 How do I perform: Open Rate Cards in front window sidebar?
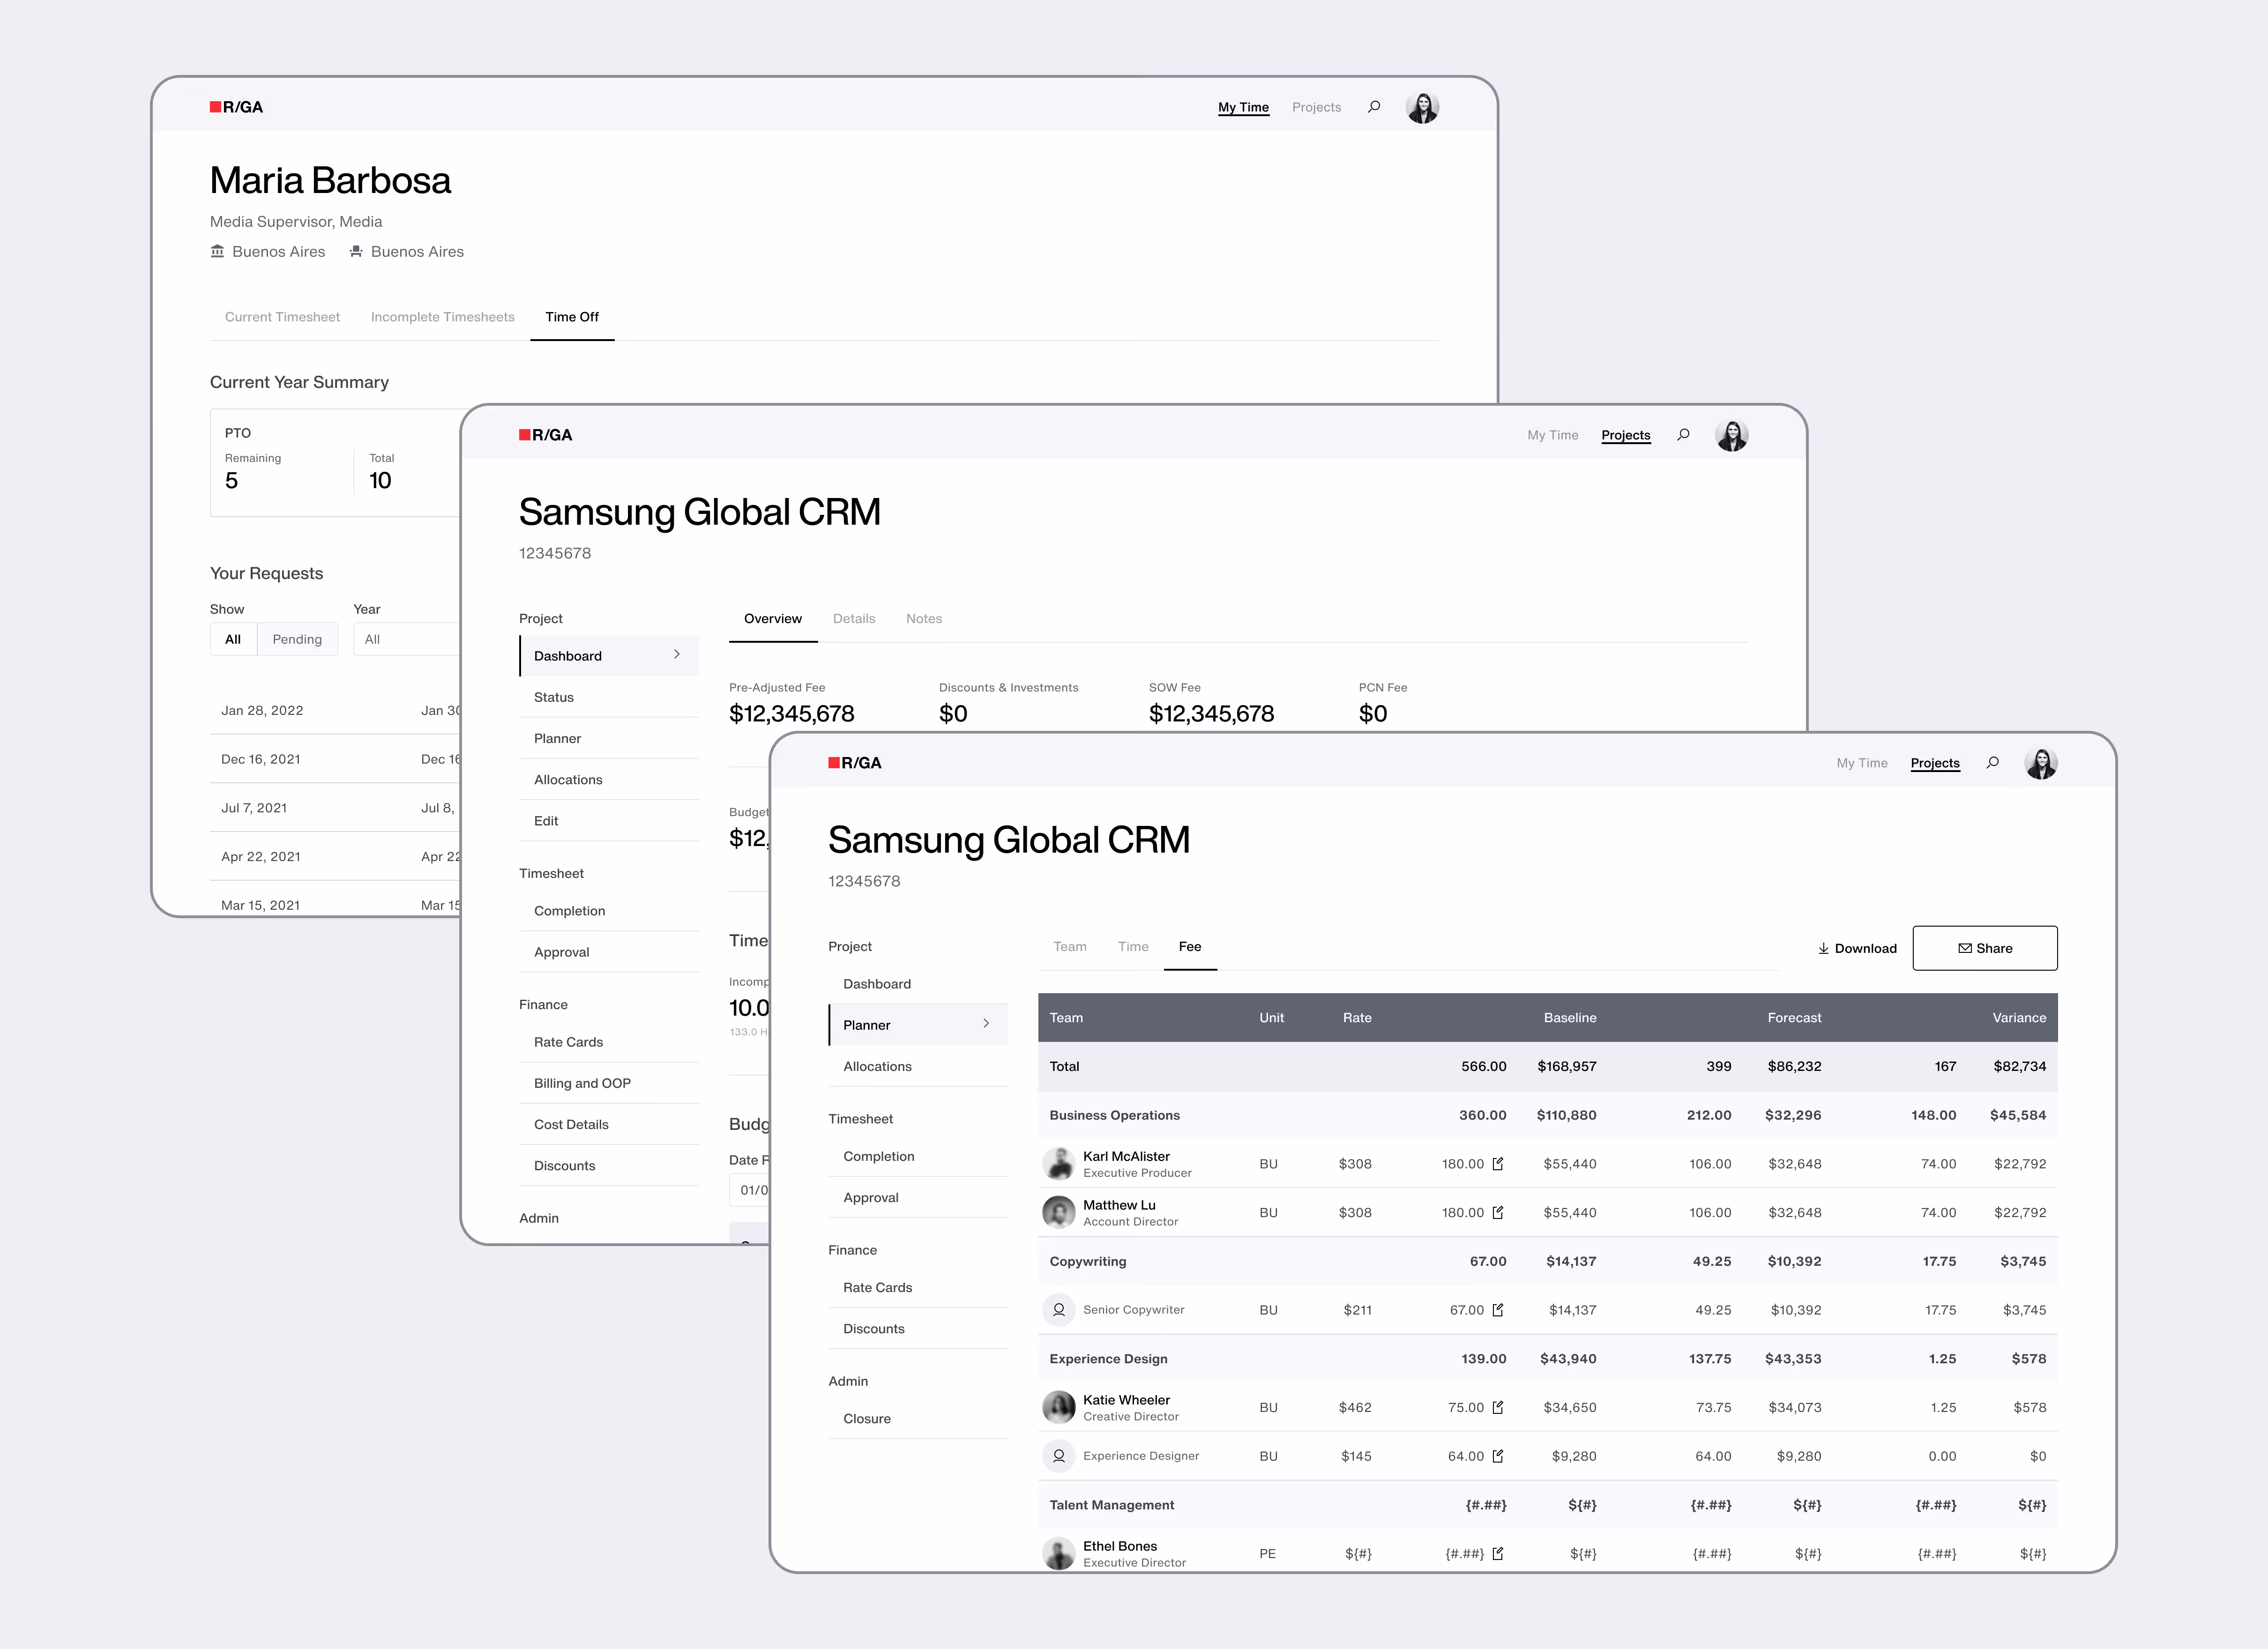point(877,1287)
